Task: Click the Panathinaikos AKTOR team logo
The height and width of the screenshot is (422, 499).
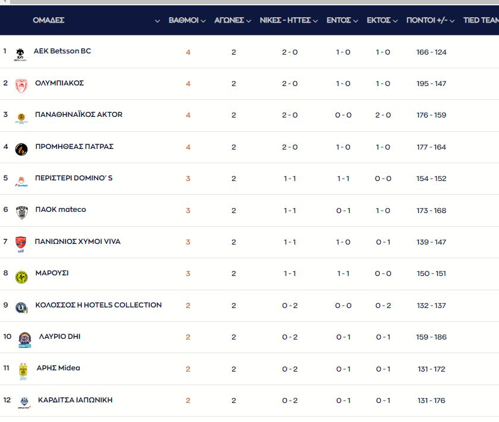Action: coord(21,117)
